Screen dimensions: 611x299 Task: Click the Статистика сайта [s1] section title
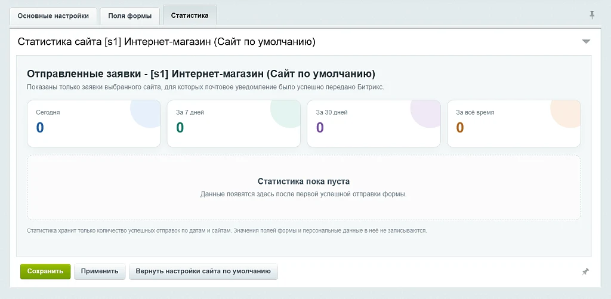pyautogui.click(x=166, y=42)
